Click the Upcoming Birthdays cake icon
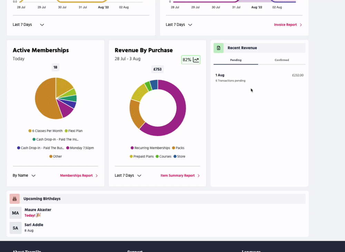The width and height of the screenshot is (345, 252). click(x=14, y=199)
